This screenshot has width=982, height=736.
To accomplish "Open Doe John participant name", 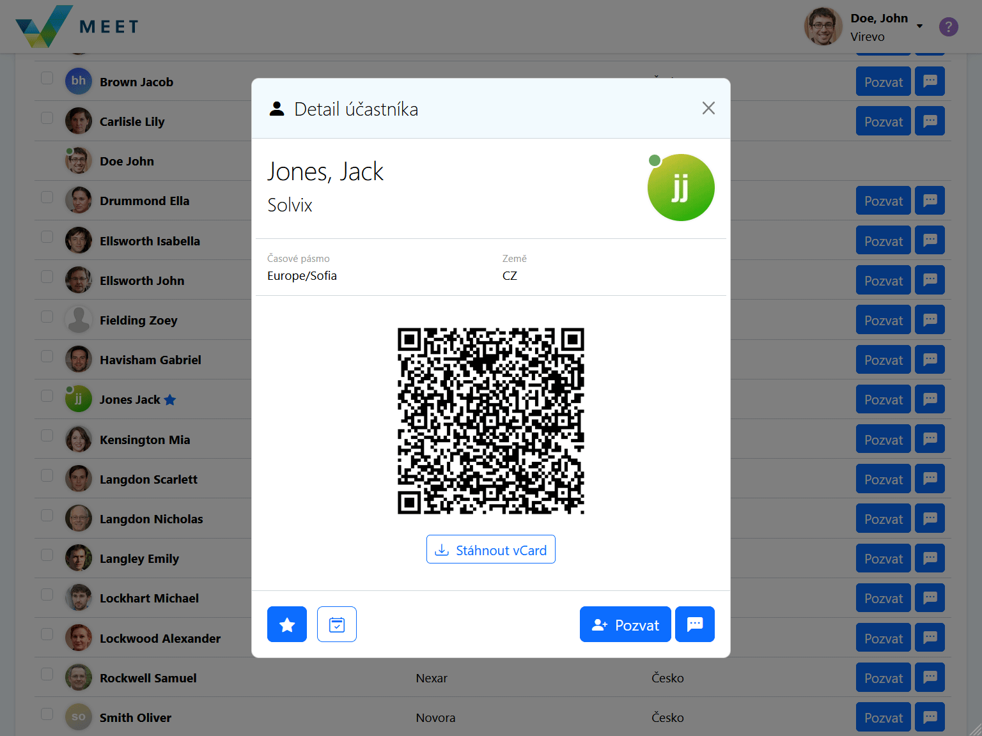I will pos(127,161).
